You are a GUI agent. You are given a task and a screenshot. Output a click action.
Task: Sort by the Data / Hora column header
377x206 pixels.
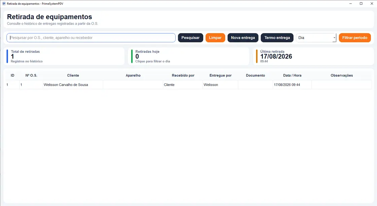coord(292,75)
